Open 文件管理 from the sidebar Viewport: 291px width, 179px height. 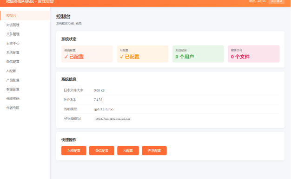click(x=25, y=34)
